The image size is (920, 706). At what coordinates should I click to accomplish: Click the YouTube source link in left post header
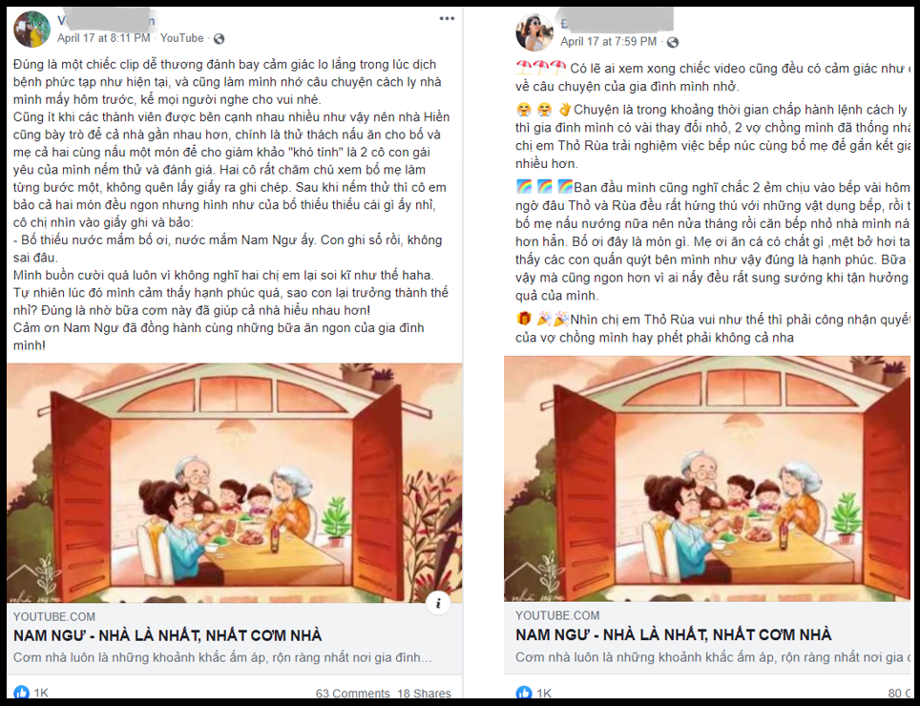click(182, 38)
